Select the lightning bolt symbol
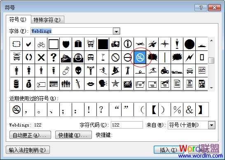 pyautogui.click(x=190, y=57)
